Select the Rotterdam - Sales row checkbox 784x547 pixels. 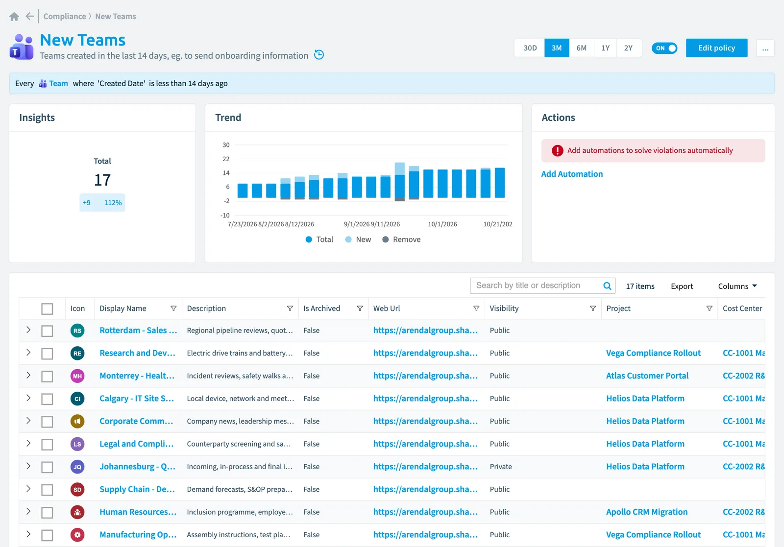[47, 331]
